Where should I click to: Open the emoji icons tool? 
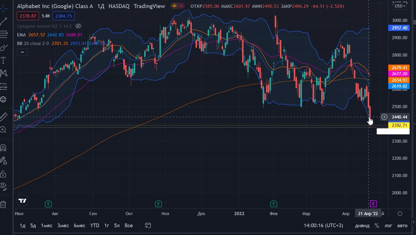click(x=3, y=99)
